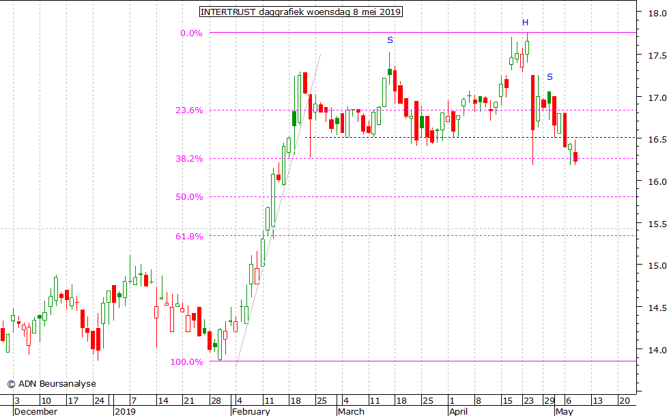Click the February month label
Screen dimensions: 669x416
coord(251,411)
